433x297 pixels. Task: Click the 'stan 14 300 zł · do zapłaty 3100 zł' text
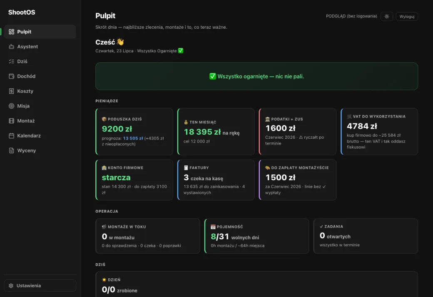point(134,189)
